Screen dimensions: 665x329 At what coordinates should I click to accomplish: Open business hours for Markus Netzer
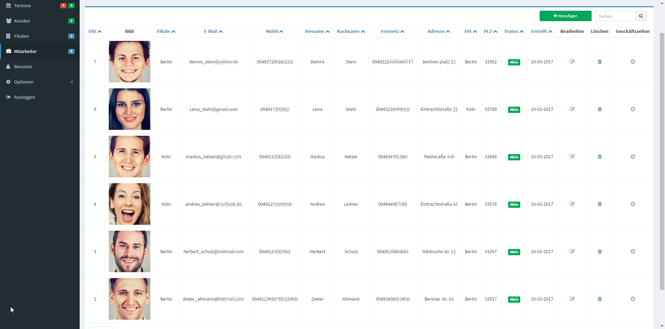(632, 157)
